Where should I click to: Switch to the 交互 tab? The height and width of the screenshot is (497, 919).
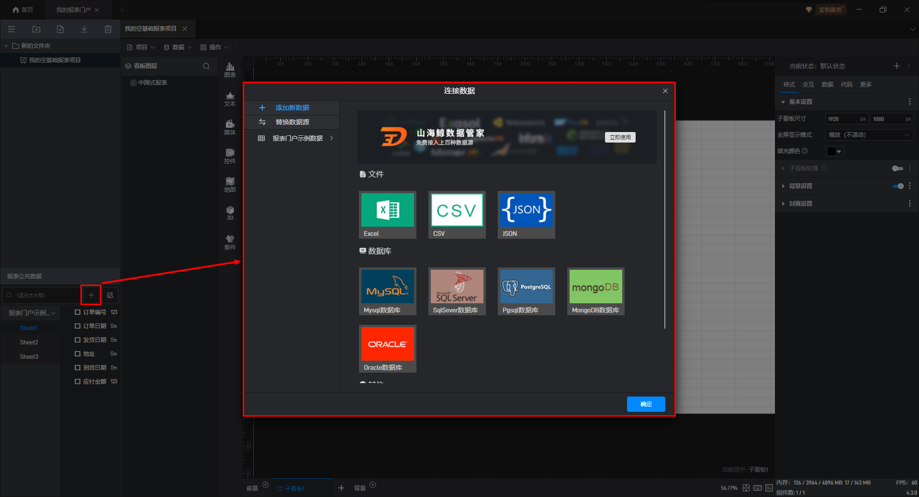808,85
